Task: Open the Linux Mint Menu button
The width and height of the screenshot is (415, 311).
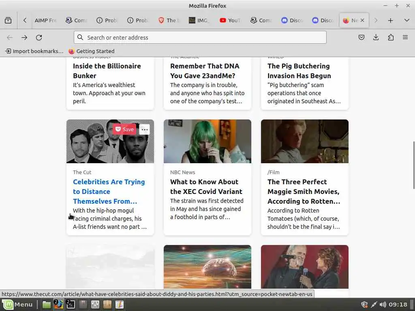Action: (x=17, y=305)
